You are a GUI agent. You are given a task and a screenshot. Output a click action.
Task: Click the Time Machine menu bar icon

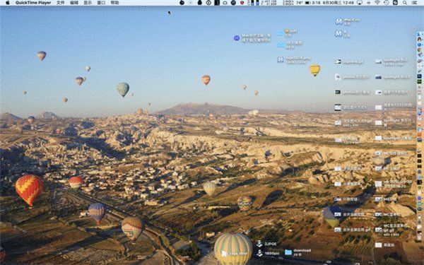386,3
